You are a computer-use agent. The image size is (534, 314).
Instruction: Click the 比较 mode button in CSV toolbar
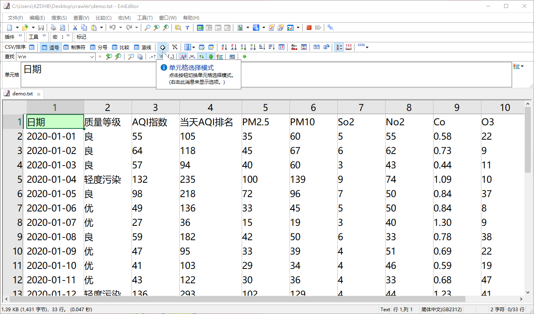(121, 47)
